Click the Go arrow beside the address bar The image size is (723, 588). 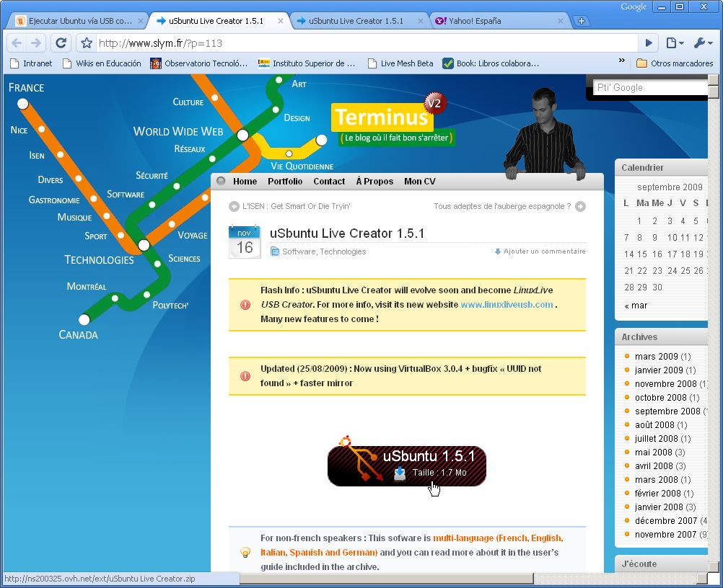pos(649,43)
